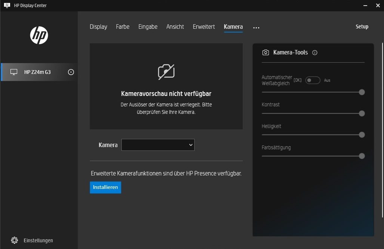Click the Farbsättigung slider handle
Image resolution: width=384 pixels, height=249 pixels.
[362, 156]
